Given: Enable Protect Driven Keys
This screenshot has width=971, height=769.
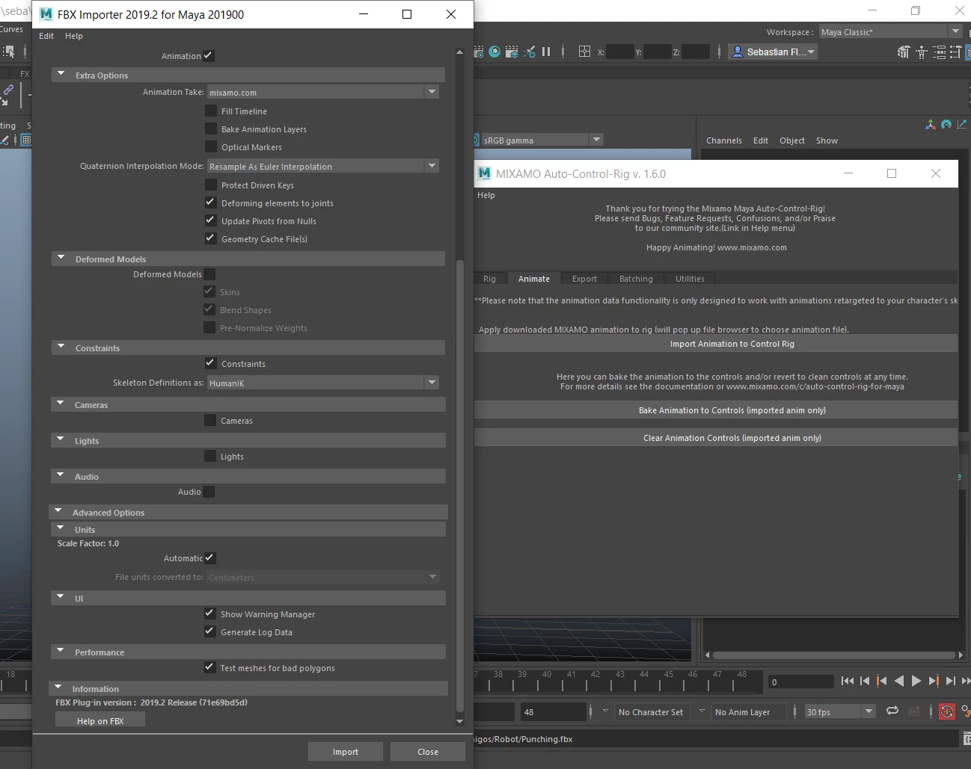Looking at the screenshot, I should point(211,185).
